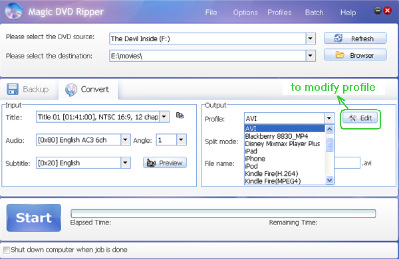The height and width of the screenshot is (259, 399).
Task: Click the Magic DVD Ripper disc logo
Action: pyautogui.click(x=14, y=11)
